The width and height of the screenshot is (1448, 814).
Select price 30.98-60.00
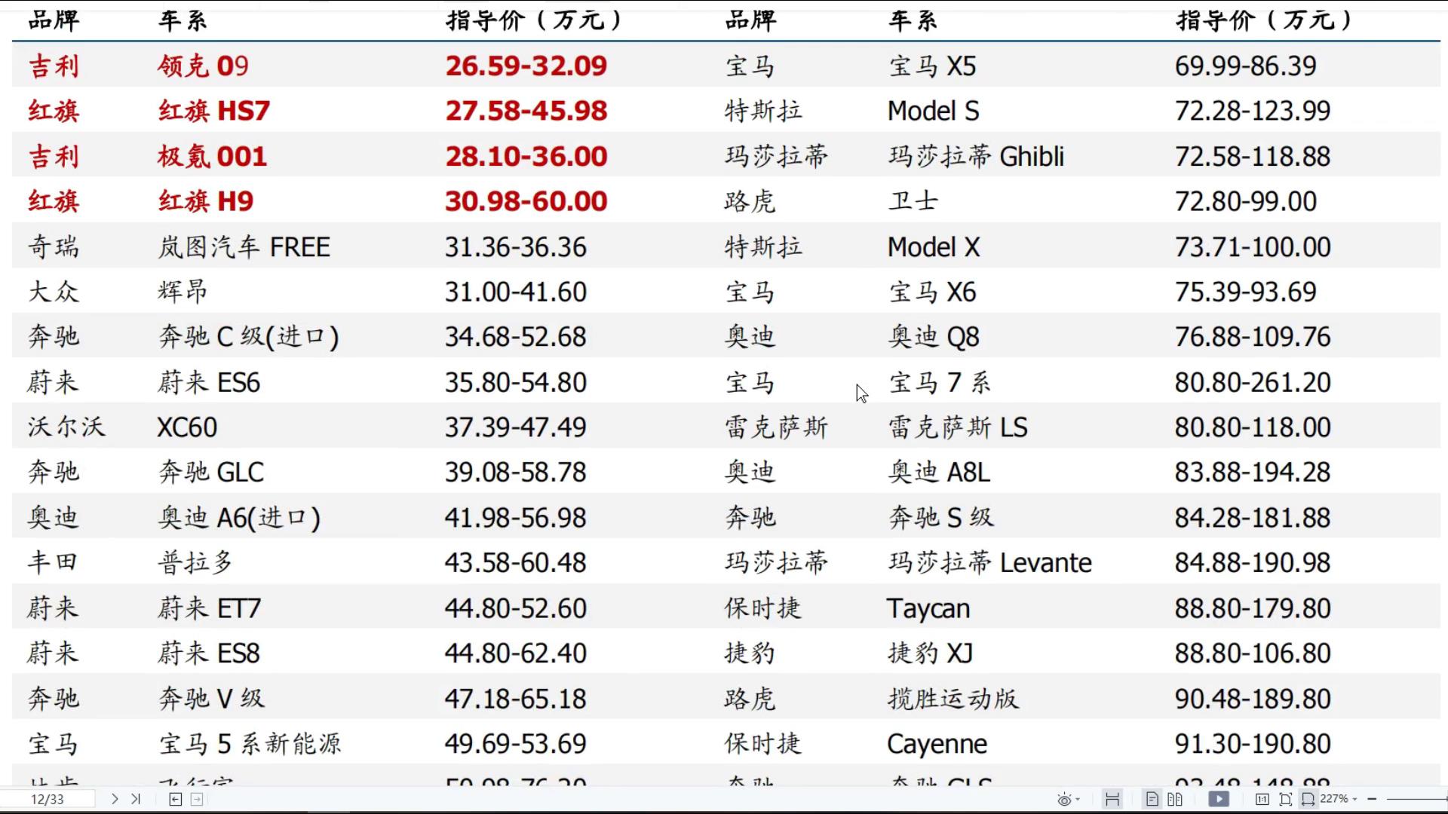coord(526,201)
